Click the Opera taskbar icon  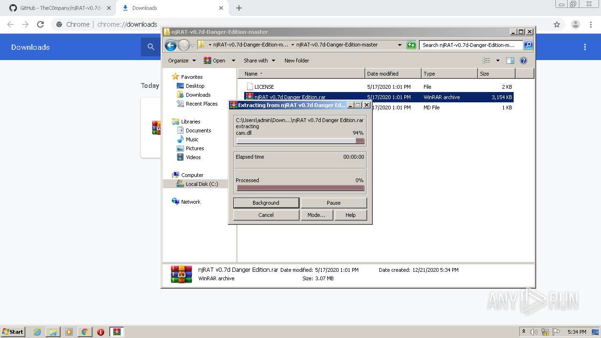tap(100, 332)
